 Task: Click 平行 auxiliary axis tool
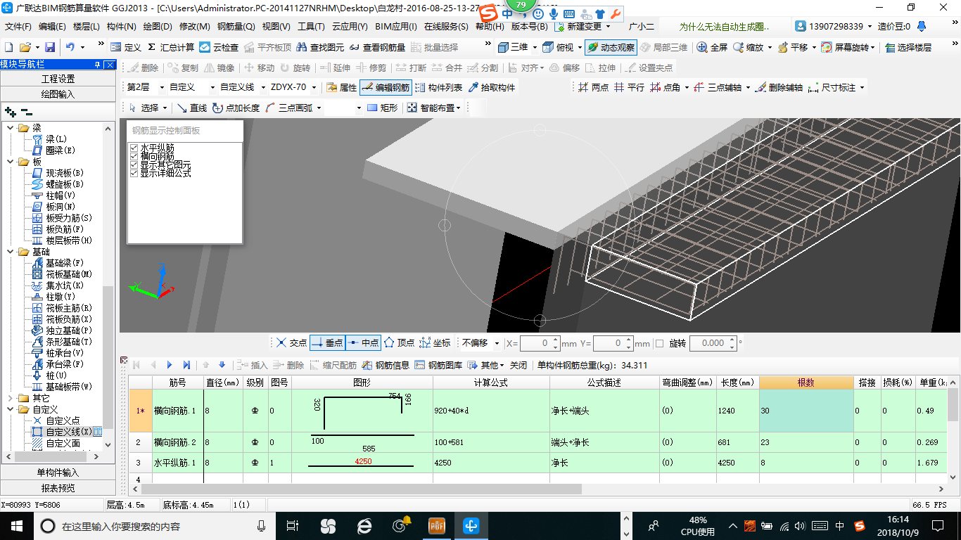[x=629, y=87]
